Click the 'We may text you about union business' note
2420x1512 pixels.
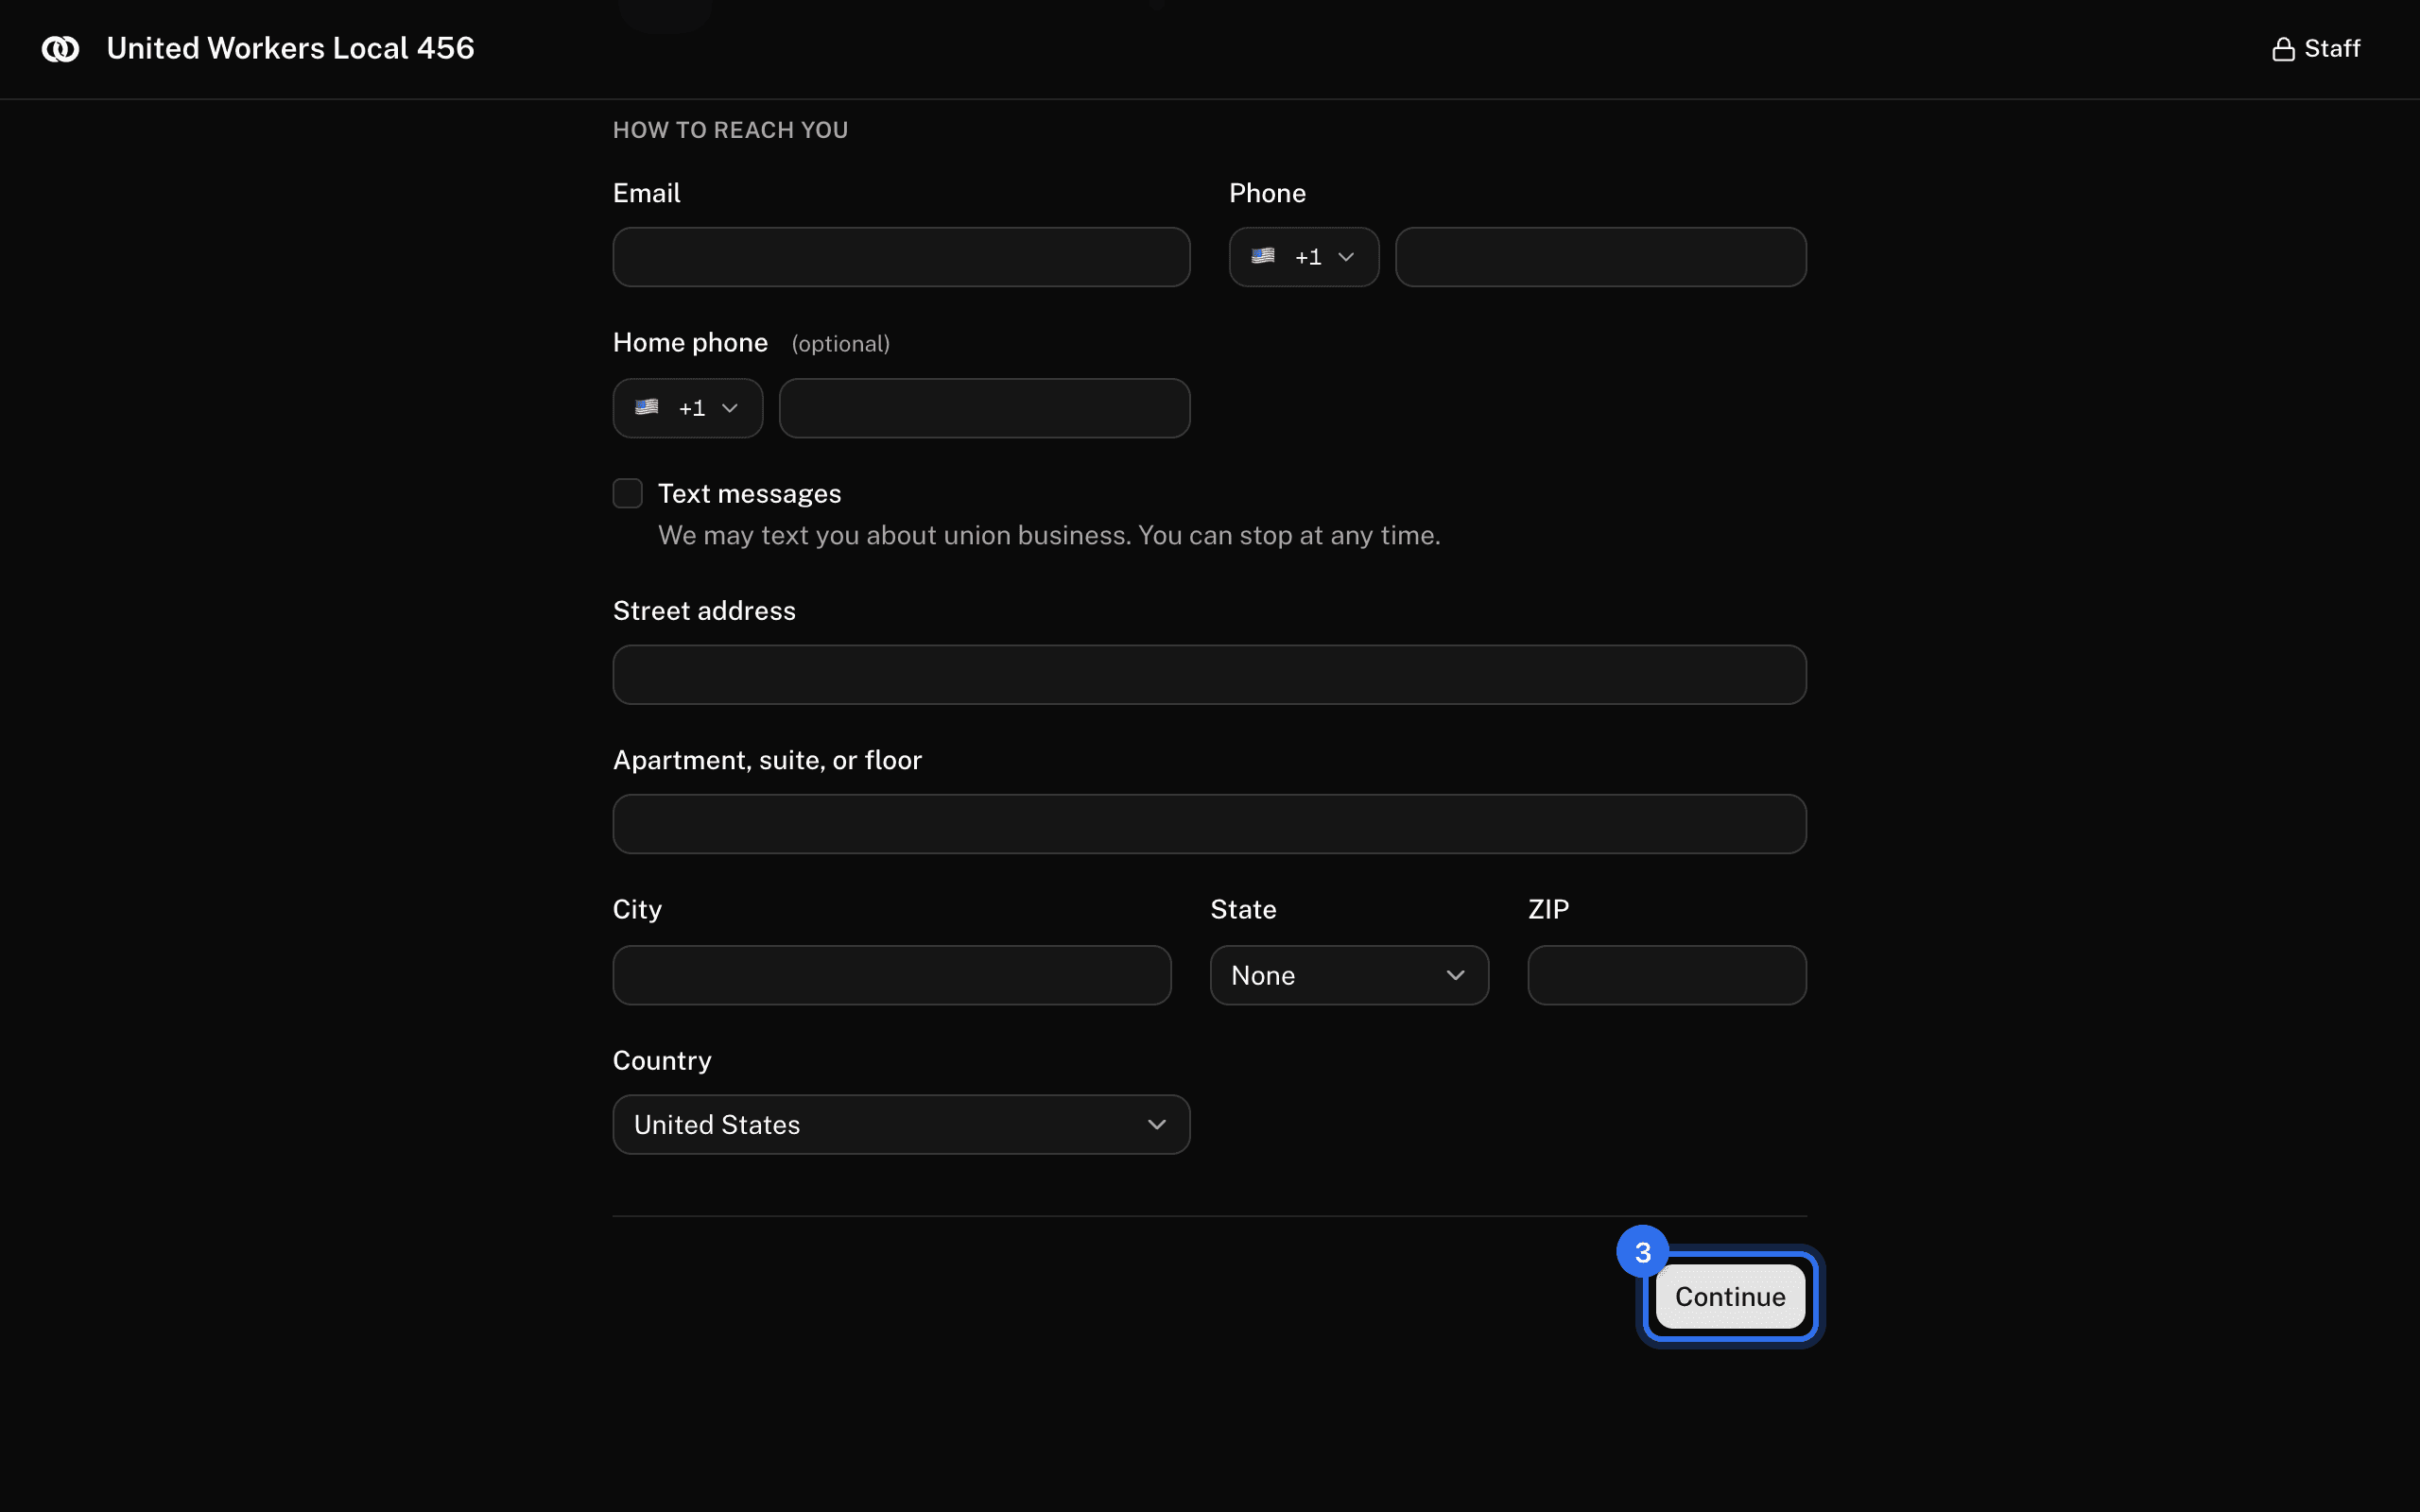click(x=1049, y=536)
